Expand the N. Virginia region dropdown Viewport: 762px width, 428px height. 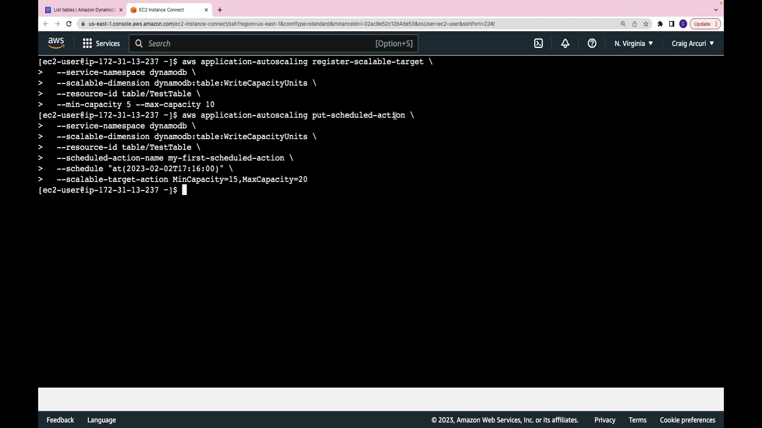click(633, 44)
